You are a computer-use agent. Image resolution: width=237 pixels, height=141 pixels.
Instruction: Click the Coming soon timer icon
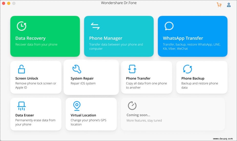pyautogui.click(x=132, y=105)
